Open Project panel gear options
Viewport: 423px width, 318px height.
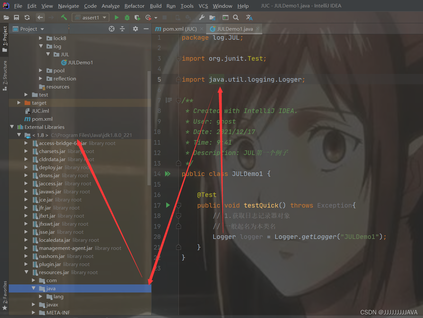click(x=136, y=29)
